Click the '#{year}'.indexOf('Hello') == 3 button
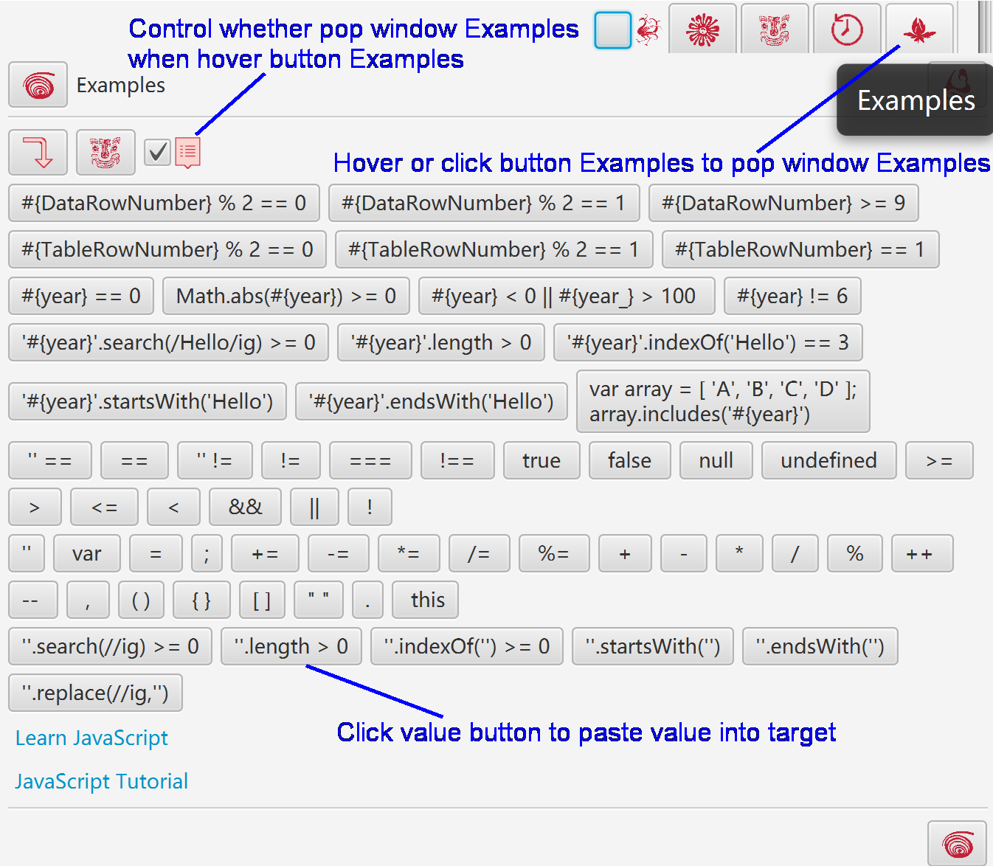This screenshot has height=866, width=993. tap(708, 342)
